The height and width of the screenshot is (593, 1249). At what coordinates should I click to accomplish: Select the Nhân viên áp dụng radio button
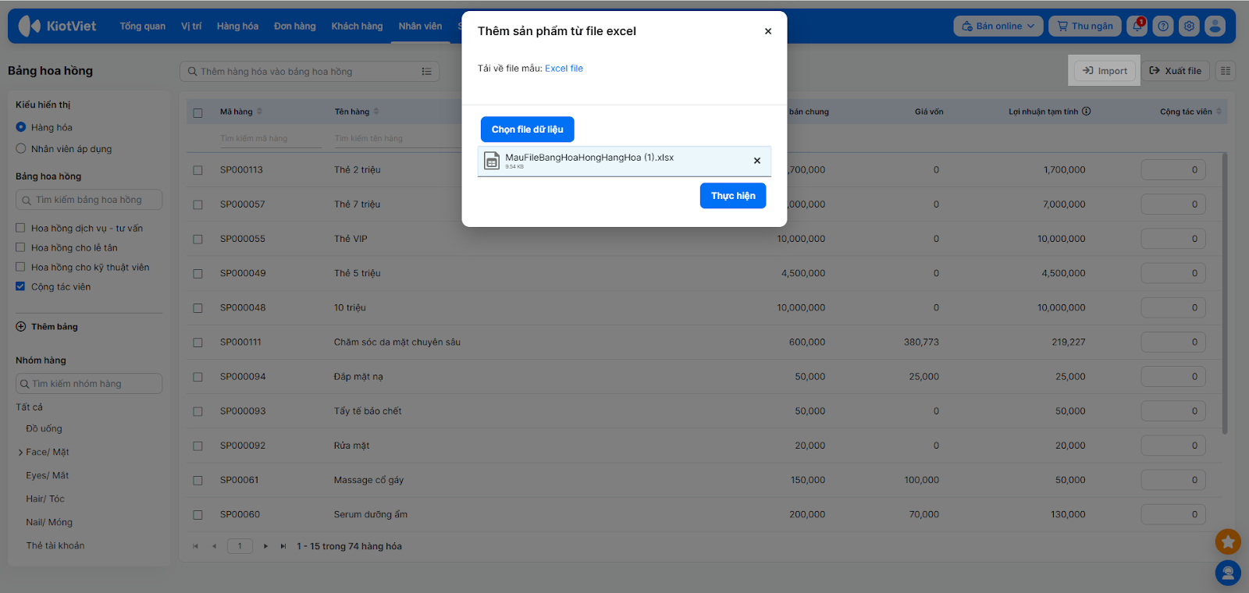click(21, 149)
